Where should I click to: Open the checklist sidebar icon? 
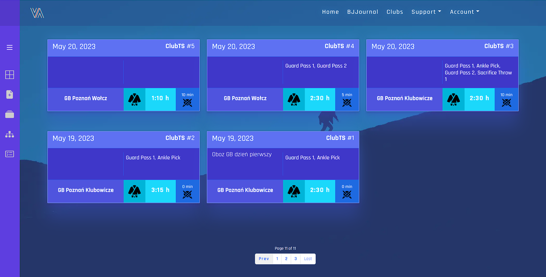pyautogui.click(x=9, y=154)
